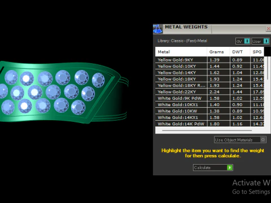Sort by the Metal column header

tap(181, 52)
